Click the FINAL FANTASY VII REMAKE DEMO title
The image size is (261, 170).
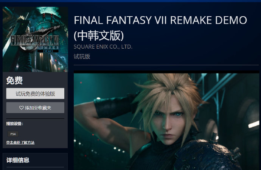pos(160,20)
